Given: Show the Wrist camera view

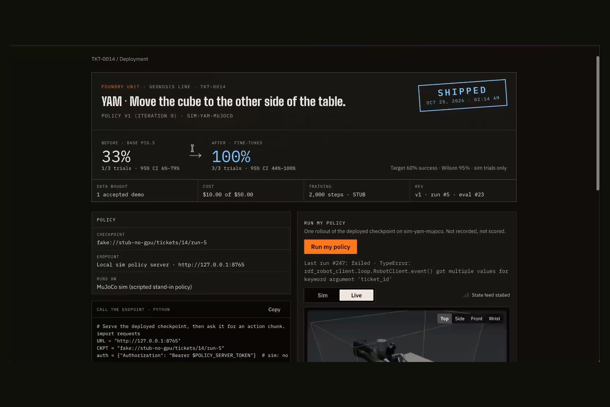Looking at the screenshot, I should coord(494,319).
